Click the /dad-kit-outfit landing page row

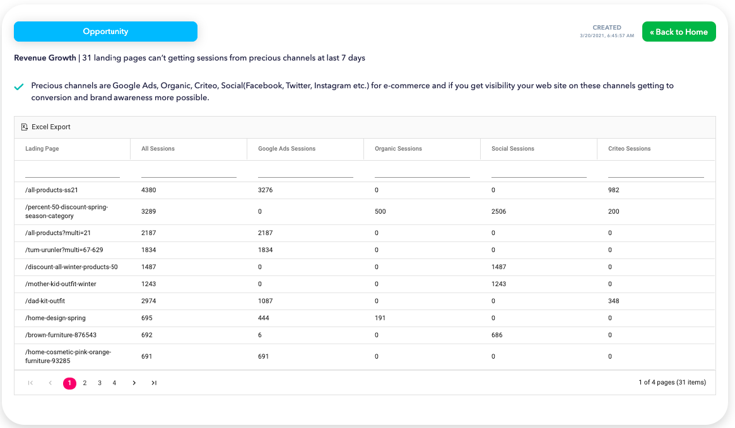45,301
